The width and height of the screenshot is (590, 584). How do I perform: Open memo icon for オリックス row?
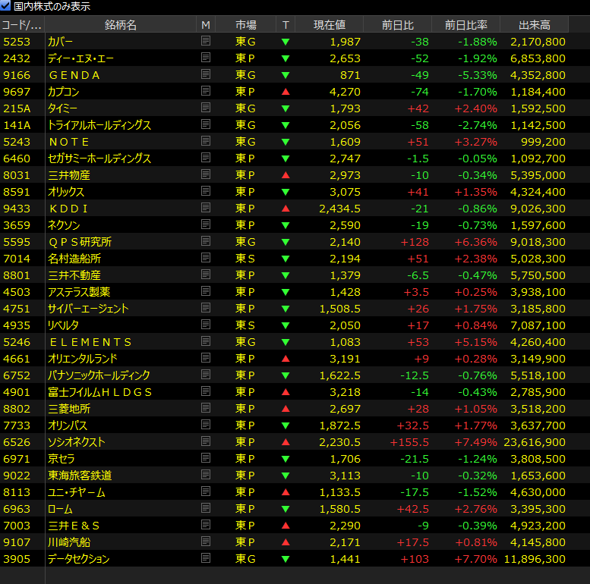206,191
